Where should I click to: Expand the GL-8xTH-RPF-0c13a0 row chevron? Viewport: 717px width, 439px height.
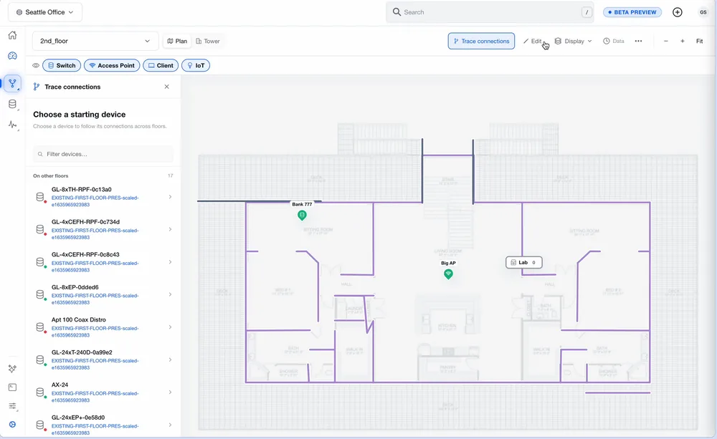[x=170, y=197]
